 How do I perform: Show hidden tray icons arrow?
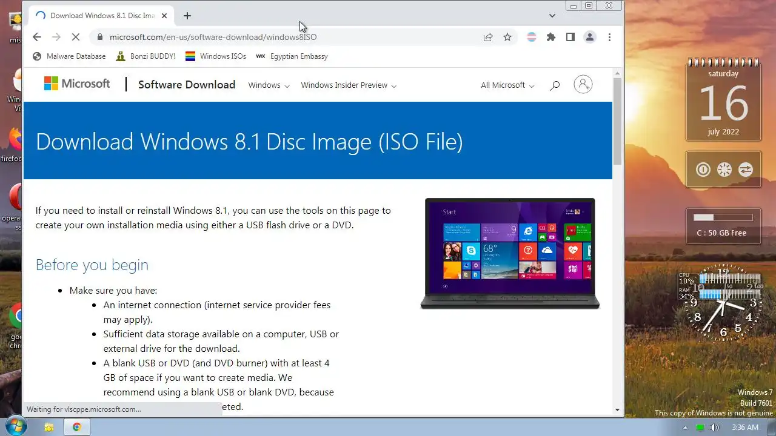tap(686, 428)
